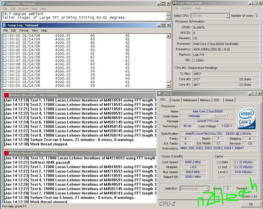Open the Core Temp Help menu
This screenshot has height=209, width=263.
[198, 8]
